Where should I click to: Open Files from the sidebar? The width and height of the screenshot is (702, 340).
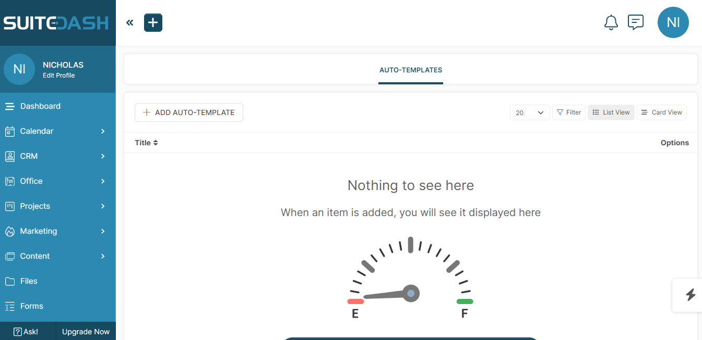click(x=29, y=281)
